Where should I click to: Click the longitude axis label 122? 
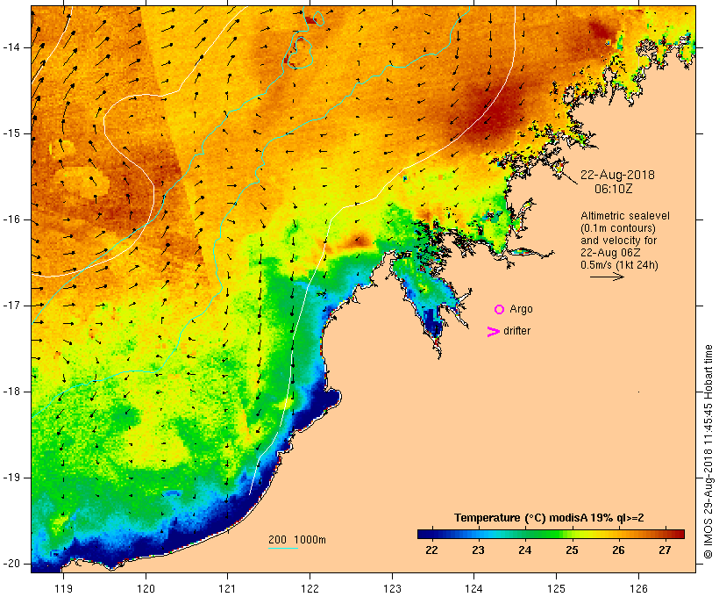[x=310, y=588]
